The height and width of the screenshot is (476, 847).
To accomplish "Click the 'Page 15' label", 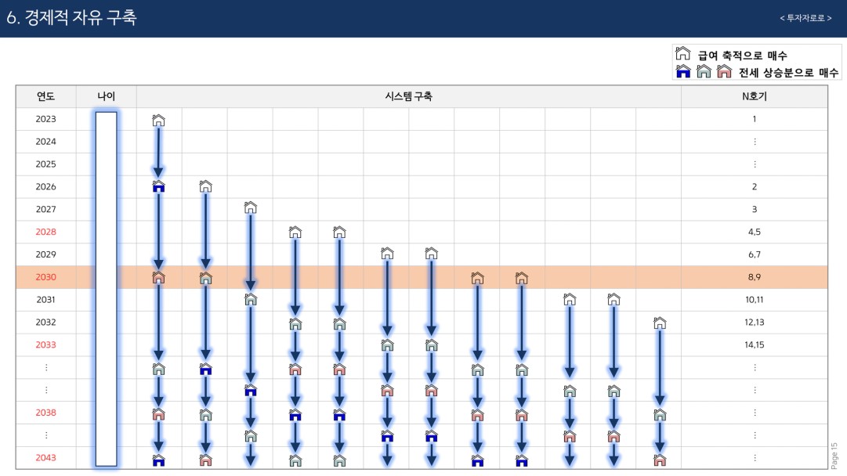I will click(x=834, y=456).
